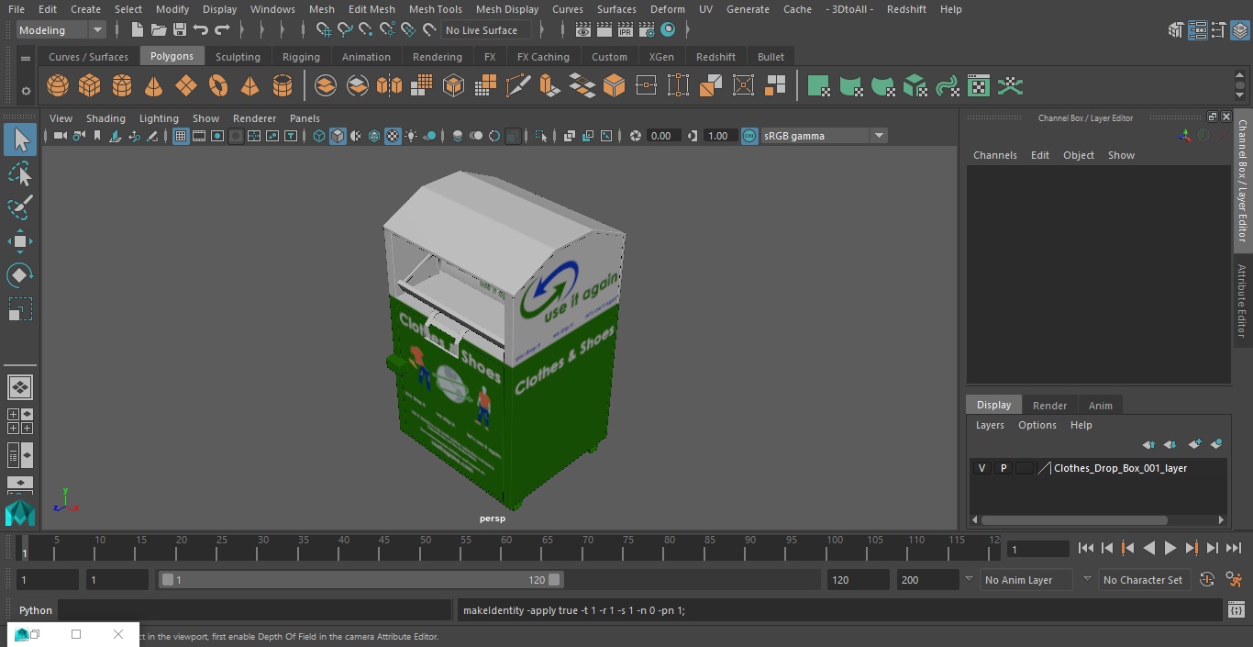Activate the Paint selection tool
Image resolution: width=1253 pixels, height=647 pixels.
tap(20, 207)
